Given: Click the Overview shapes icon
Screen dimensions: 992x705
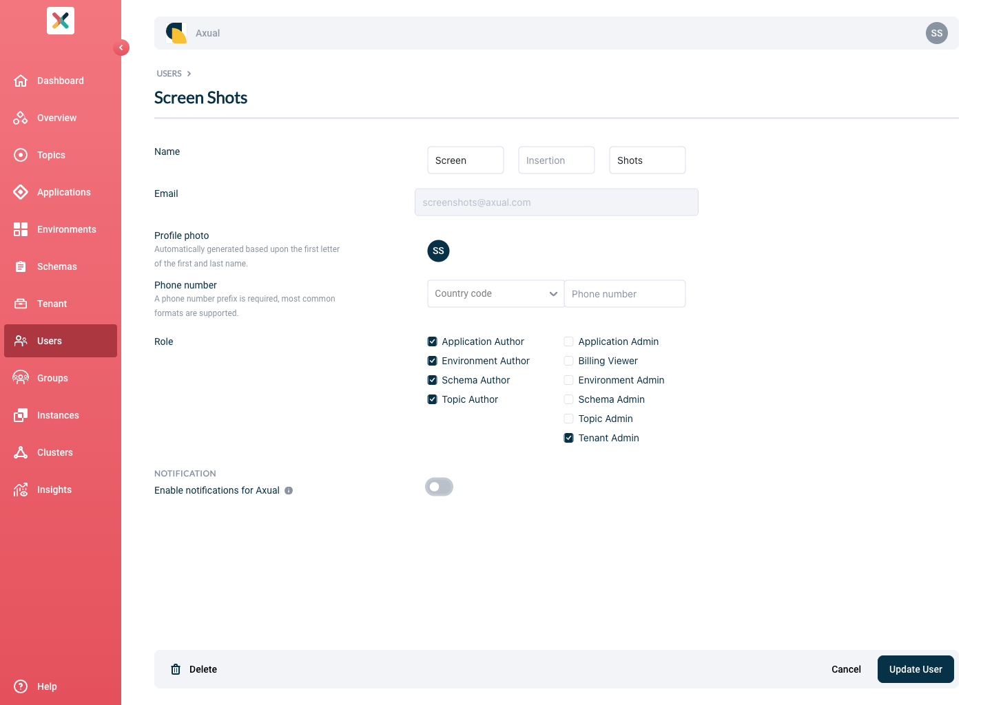Looking at the screenshot, I should (x=21, y=118).
